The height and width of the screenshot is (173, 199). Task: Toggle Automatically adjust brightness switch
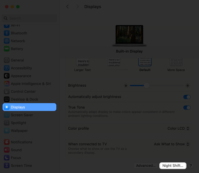coord(187,97)
